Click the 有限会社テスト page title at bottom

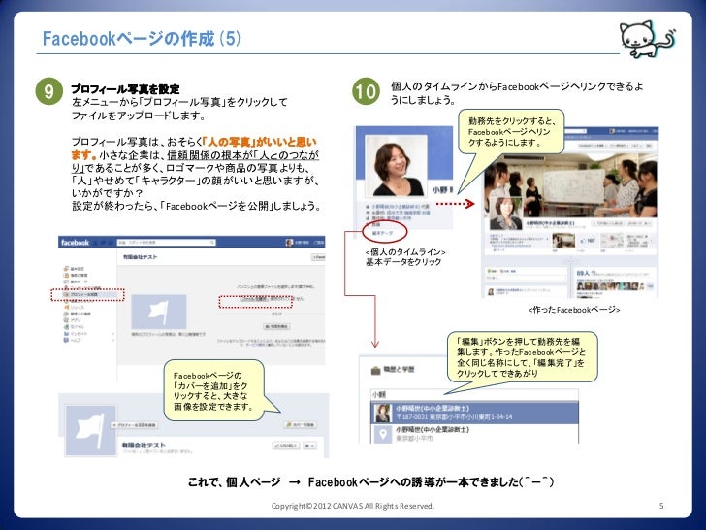(144, 445)
